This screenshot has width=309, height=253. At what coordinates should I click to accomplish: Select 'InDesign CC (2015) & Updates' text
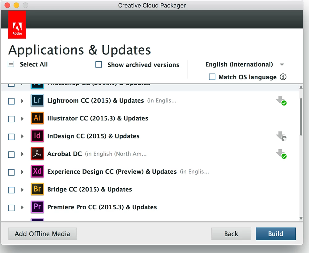pos(93,136)
